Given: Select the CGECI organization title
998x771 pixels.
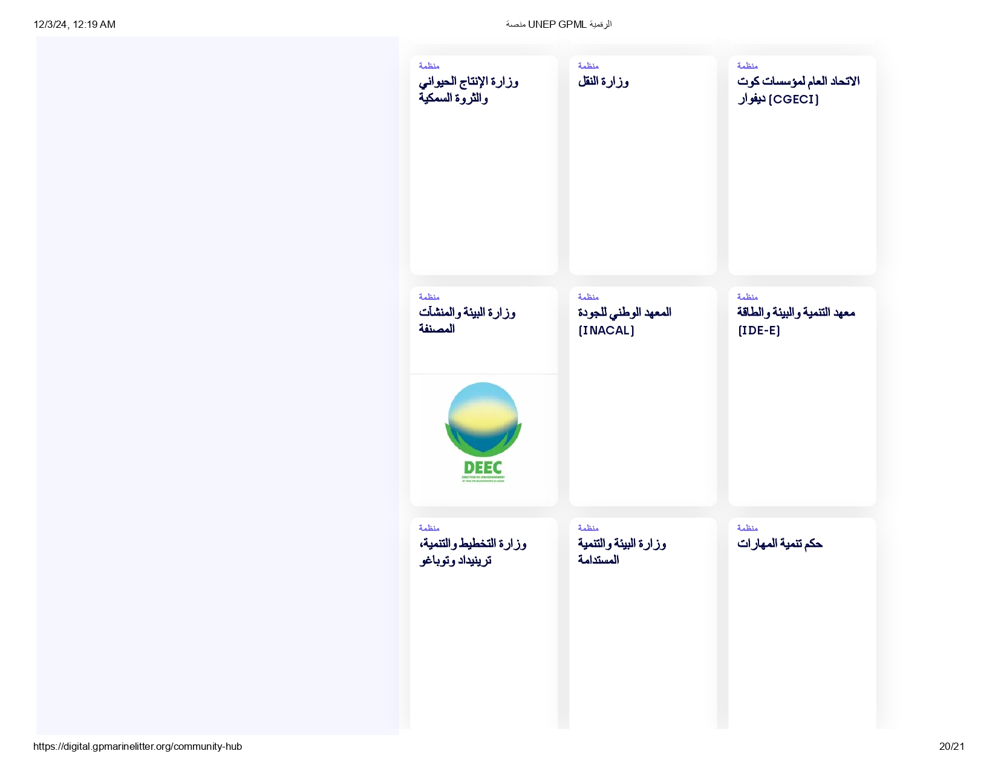Looking at the screenshot, I should (x=798, y=90).
